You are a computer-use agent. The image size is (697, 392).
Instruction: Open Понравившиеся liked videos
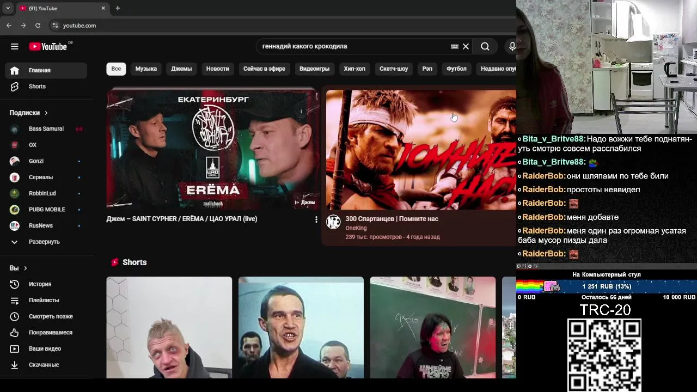pos(46,333)
